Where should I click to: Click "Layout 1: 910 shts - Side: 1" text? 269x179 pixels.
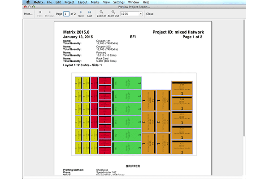click(x=82, y=65)
